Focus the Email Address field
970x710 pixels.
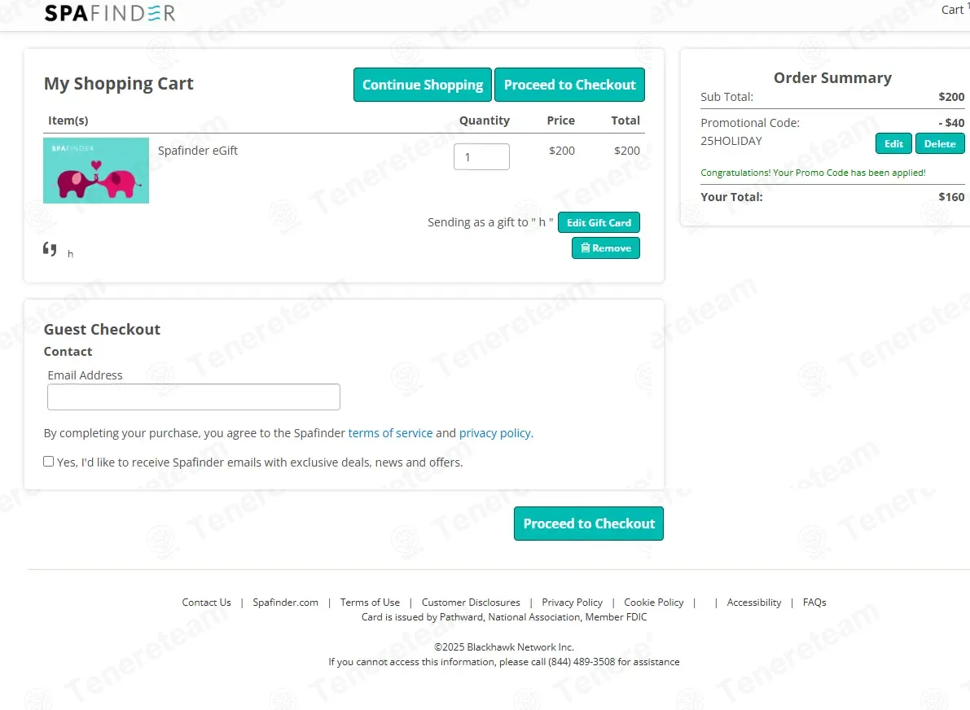click(x=194, y=397)
